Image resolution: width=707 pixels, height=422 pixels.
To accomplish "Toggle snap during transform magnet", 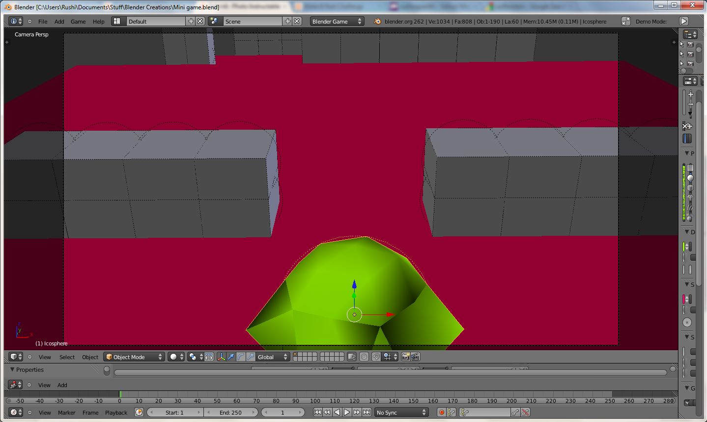I will point(376,357).
